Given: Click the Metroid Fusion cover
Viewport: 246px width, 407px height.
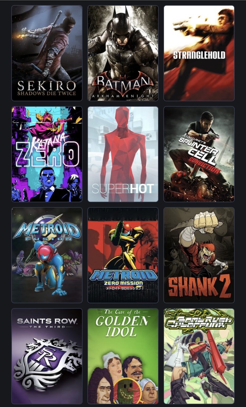Looking at the screenshot, I should point(47,255).
